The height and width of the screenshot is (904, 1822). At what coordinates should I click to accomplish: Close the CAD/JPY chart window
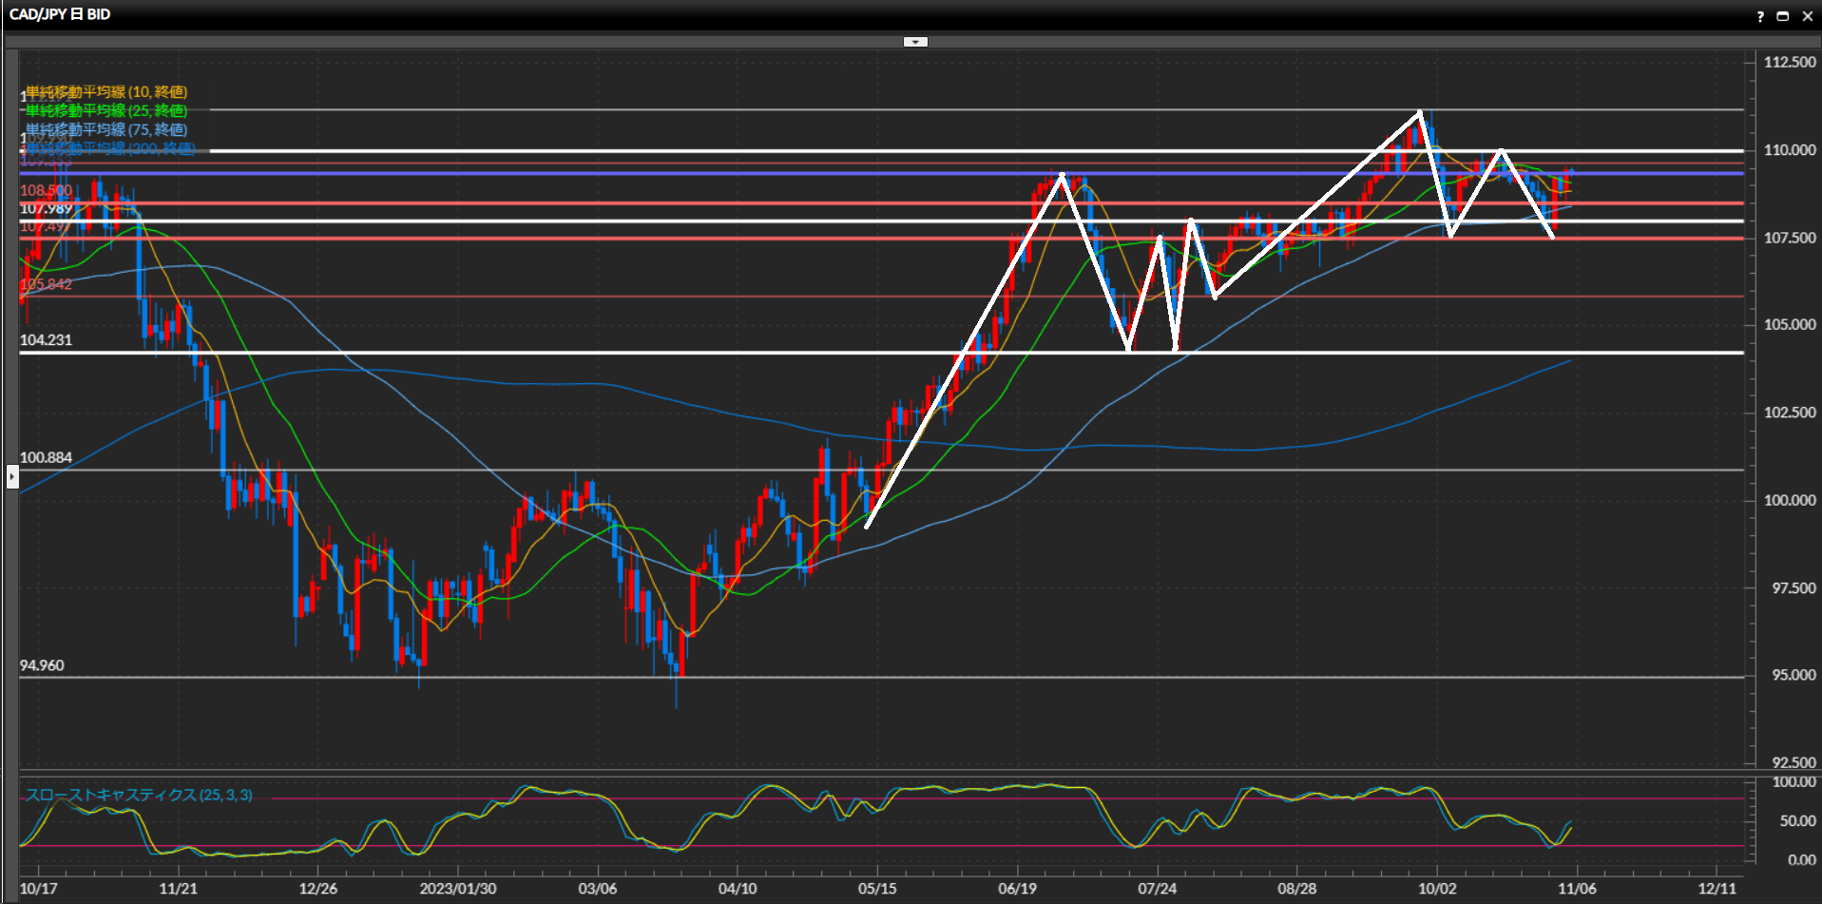tap(1807, 16)
